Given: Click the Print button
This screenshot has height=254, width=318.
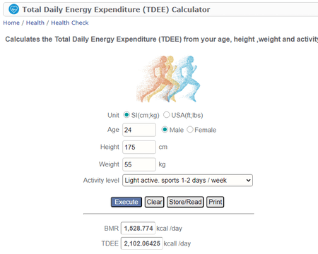Looking at the screenshot, I should point(216,202).
